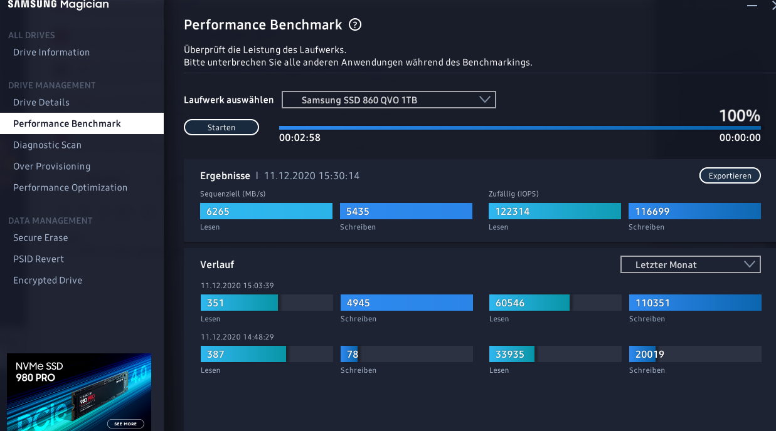The image size is (776, 431).
Task: Click Exportieren to export results
Action: [x=730, y=176]
